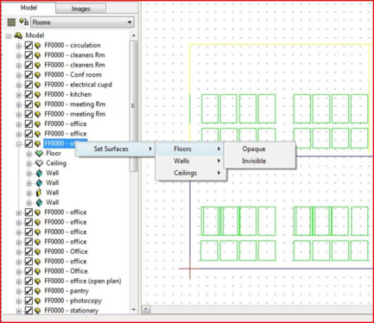The height and width of the screenshot is (323, 374).
Task: Click the canvas horizontal scroll left arrow
Action: pyautogui.click(x=146, y=309)
